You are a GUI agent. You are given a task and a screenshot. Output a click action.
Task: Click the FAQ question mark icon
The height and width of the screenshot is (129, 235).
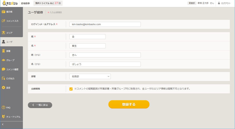(3, 108)
